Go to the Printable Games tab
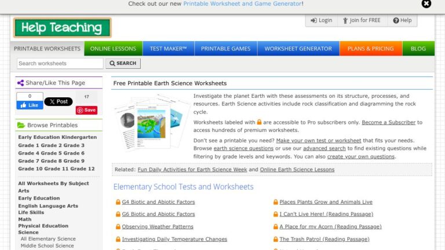 pos(225,49)
